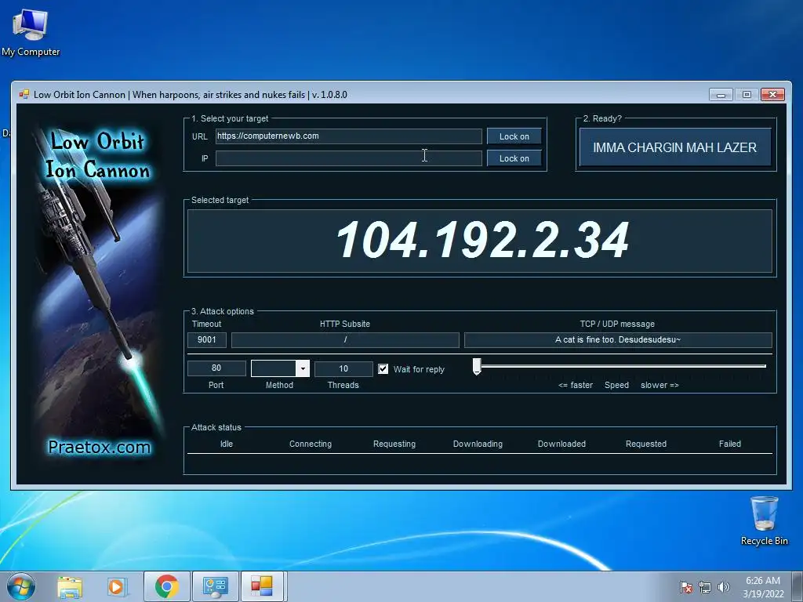Open the Recycle Bin desktop icon
This screenshot has height=602, width=803.
[x=764, y=520]
